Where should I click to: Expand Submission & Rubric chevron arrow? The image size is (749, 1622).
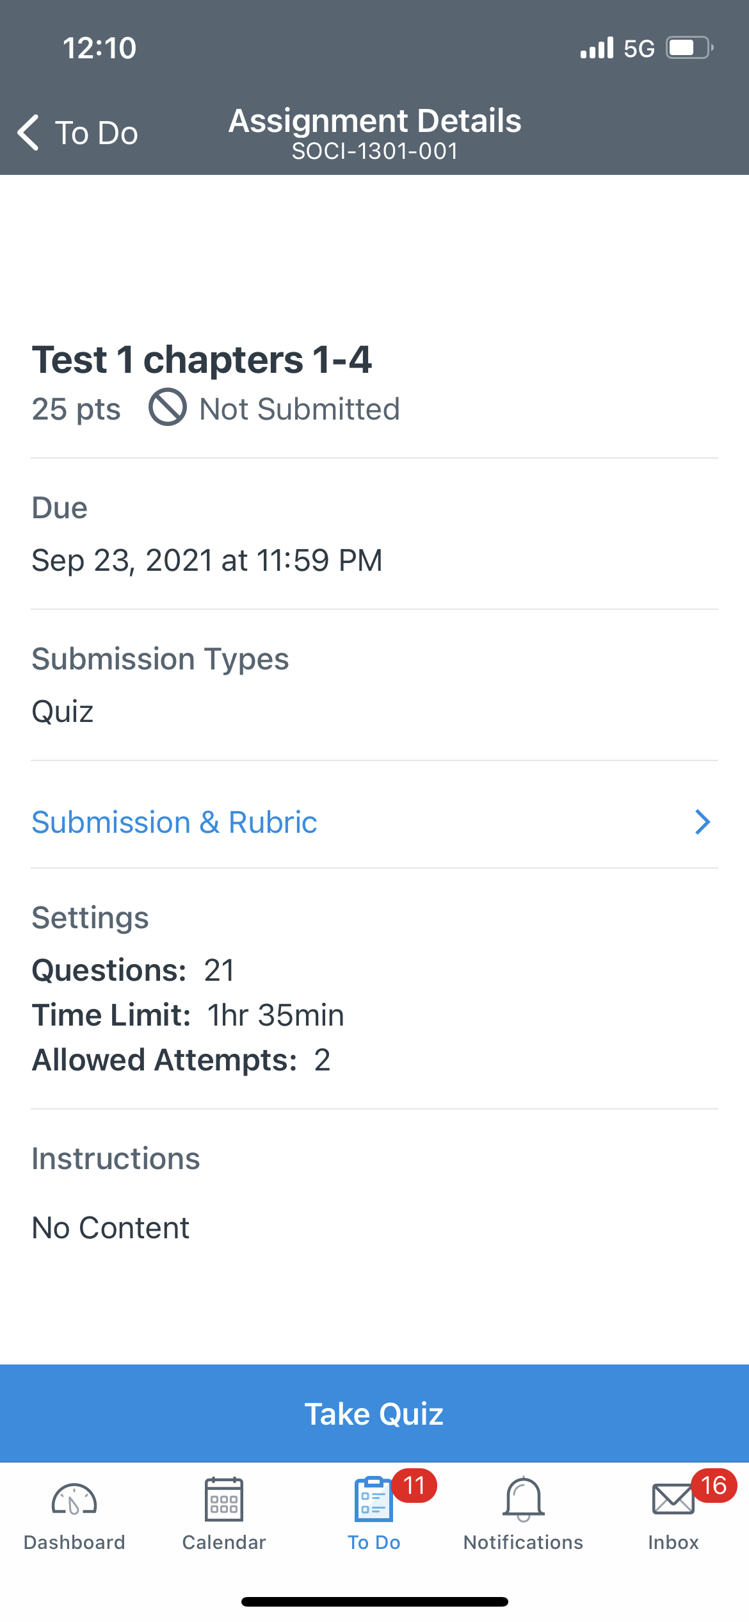(x=703, y=822)
